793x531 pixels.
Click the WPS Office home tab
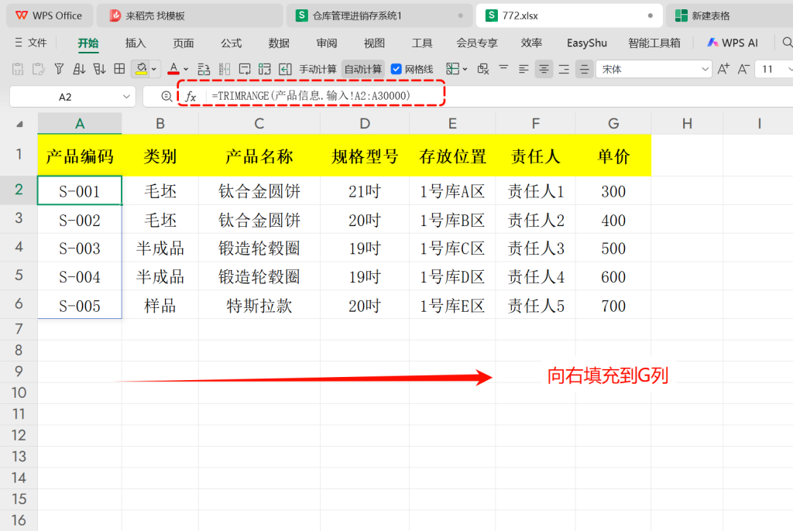49,15
